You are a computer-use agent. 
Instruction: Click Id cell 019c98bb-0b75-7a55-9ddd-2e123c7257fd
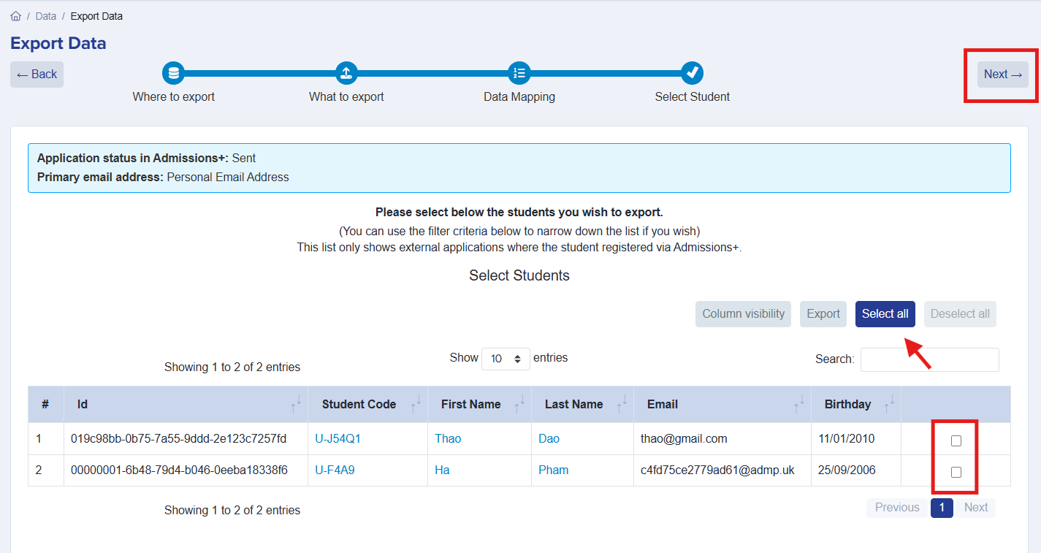(x=186, y=439)
